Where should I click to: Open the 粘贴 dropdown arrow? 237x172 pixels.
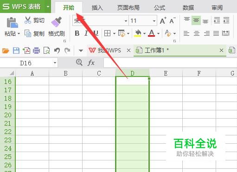pyautogui.click(x=19, y=33)
